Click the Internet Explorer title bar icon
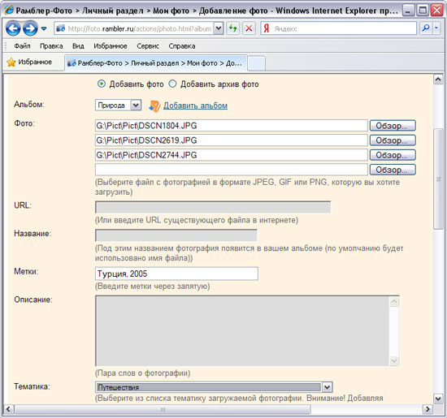This screenshot has height=418, width=447. click(x=9, y=11)
